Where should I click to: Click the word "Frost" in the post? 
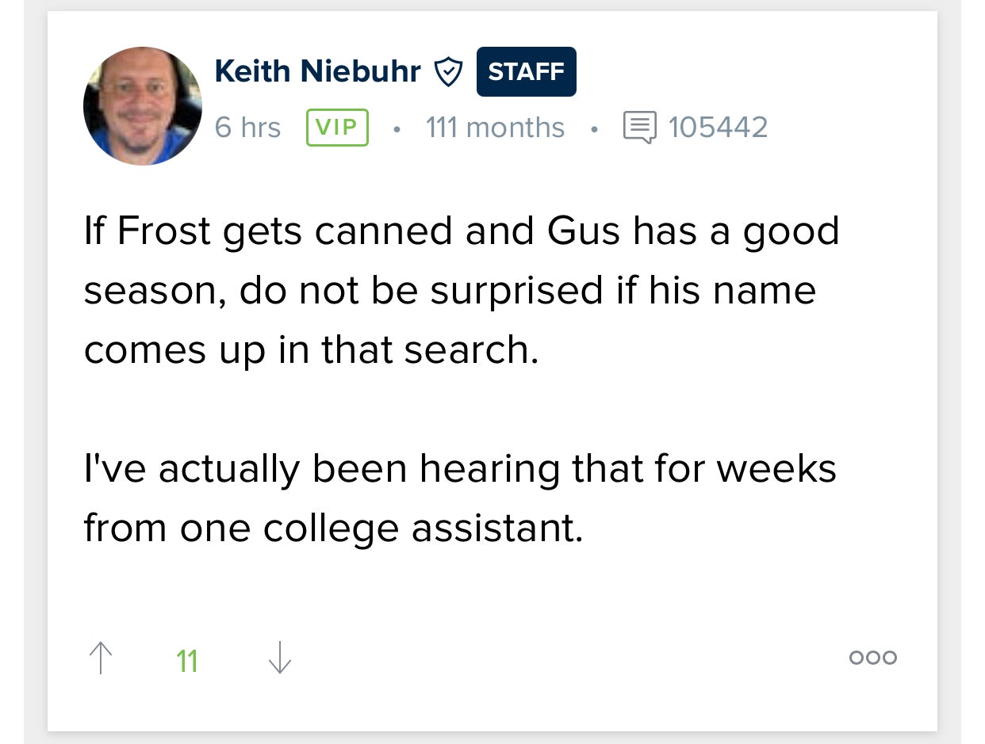(x=164, y=231)
